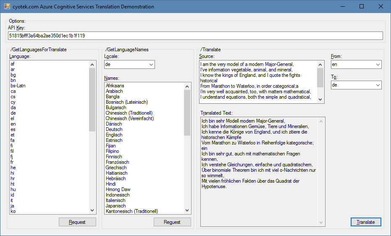This screenshot has width=391, height=236.
Task: Select 'ar' in the Language list
Action: (50, 70)
